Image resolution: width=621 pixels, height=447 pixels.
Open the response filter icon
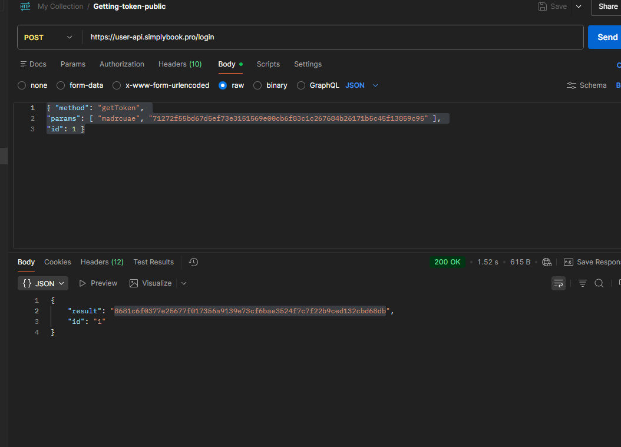coord(583,283)
